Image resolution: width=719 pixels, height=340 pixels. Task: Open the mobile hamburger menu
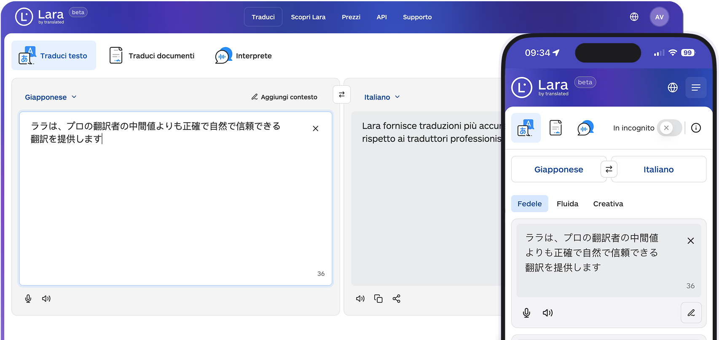click(x=695, y=87)
